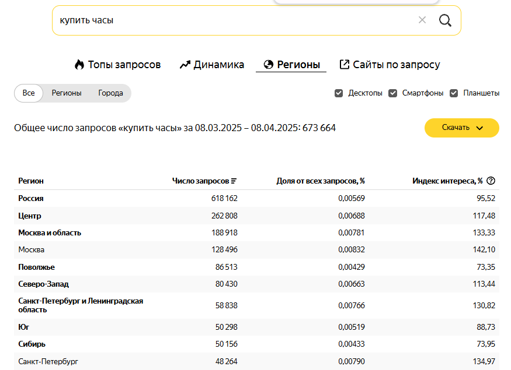This screenshot has width=511, height=370.
Task: Click the trend arrow icon beside Динамика
Action: click(185, 65)
